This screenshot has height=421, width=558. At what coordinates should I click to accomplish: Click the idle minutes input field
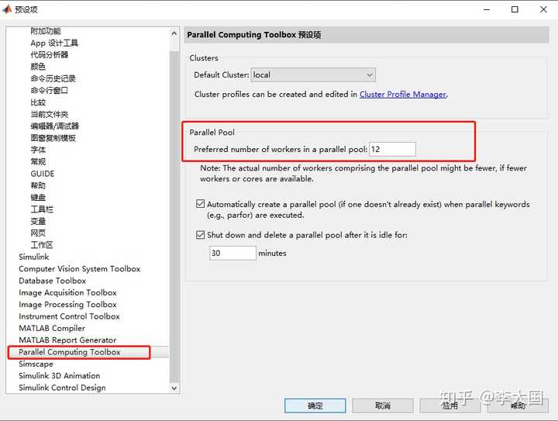coord(232,253)
